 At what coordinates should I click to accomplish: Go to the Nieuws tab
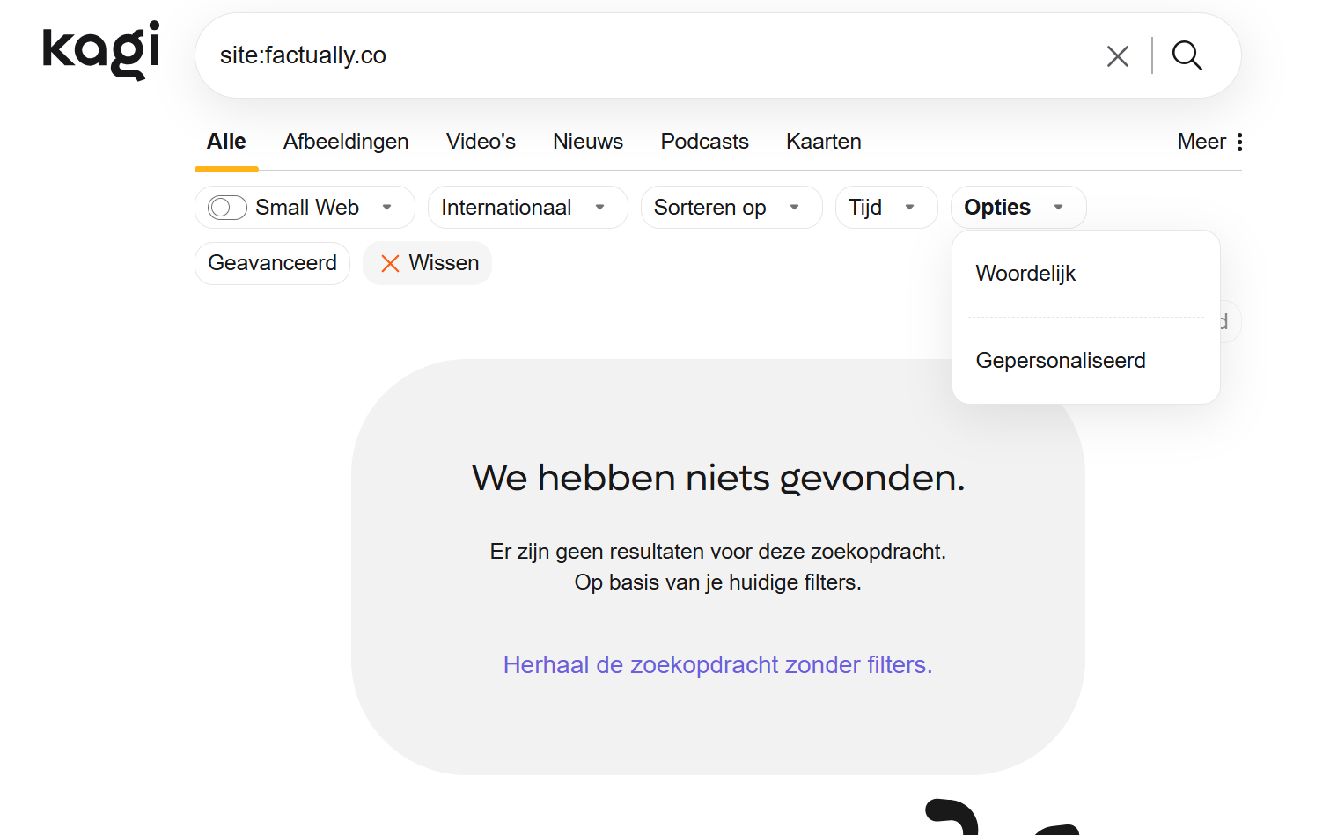point(588,142)
